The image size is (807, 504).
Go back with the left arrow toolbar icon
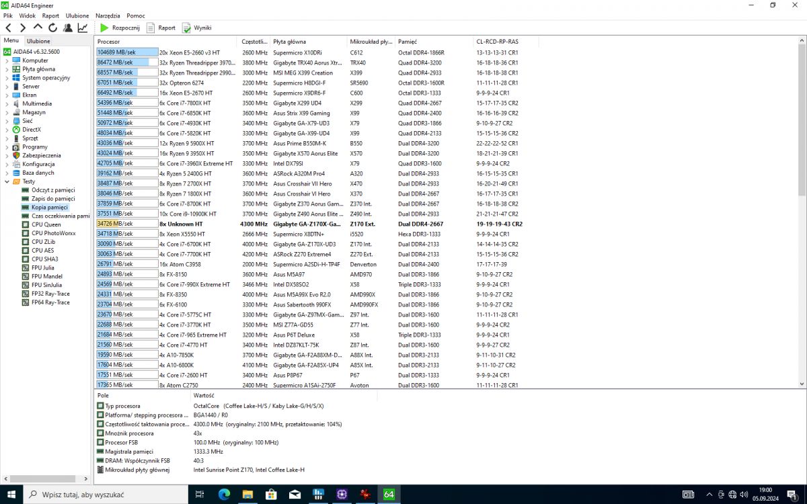click(9, 28)
